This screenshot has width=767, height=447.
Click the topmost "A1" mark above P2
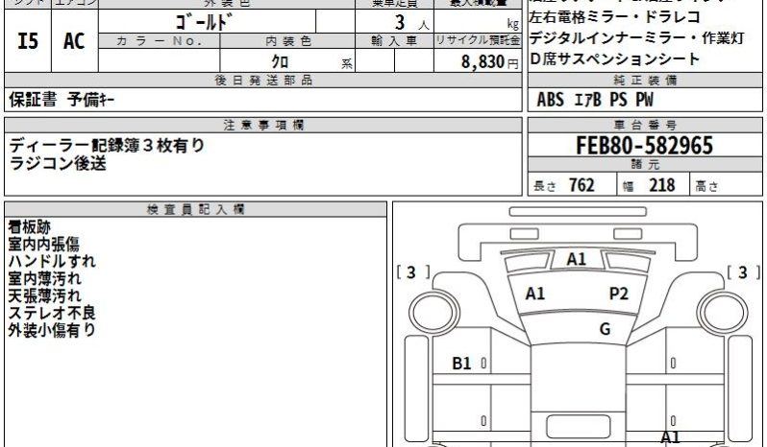[577, 259]
